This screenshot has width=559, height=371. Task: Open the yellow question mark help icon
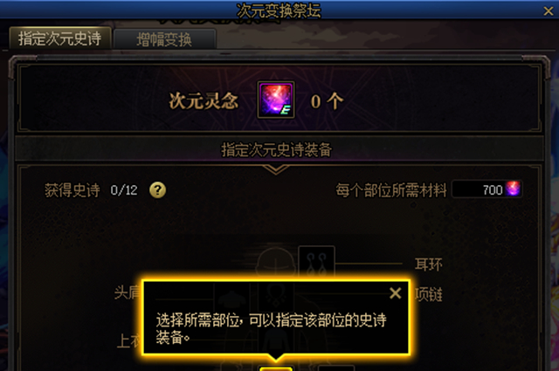tap(157, 190)
